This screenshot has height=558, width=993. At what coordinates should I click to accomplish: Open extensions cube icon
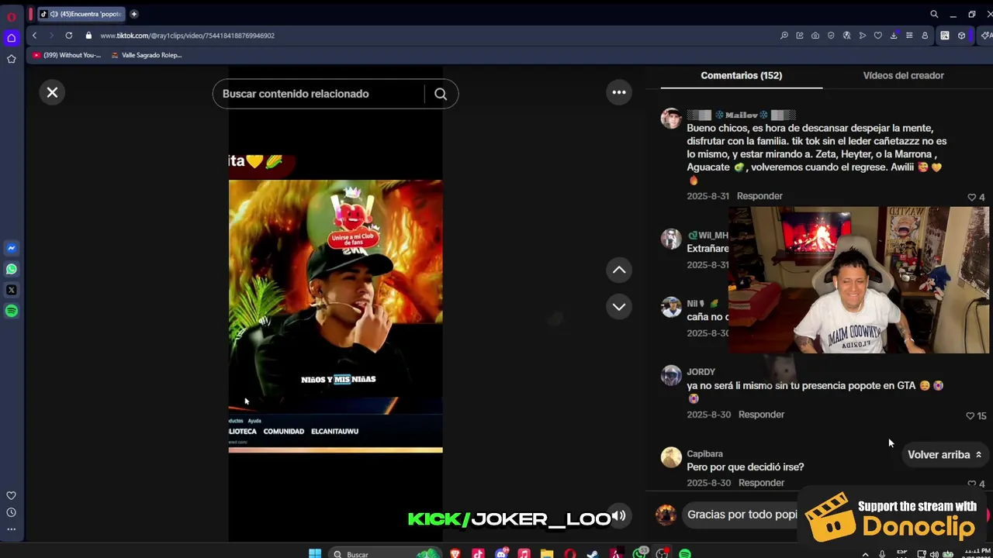(x=961, y=36)
